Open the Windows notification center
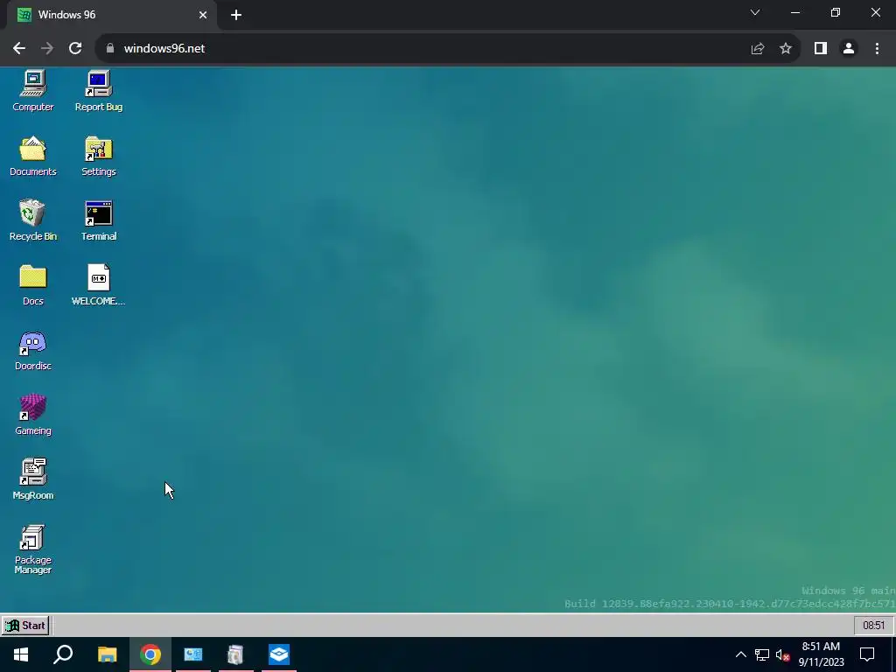This screenshot has height=672, width=896. click(867, 654)
